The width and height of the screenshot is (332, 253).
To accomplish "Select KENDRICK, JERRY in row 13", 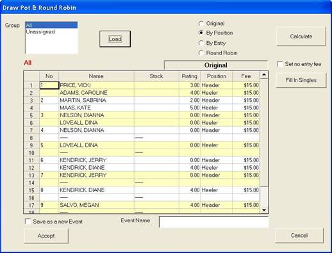I will click(x=96, y=175).
